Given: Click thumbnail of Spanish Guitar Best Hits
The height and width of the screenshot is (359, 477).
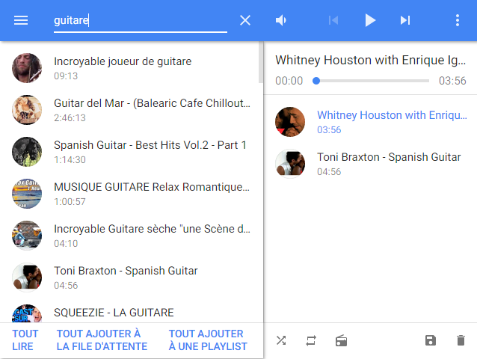Looking at the screenshot, I should coord(27,152).
